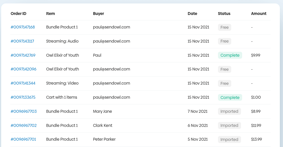This screenshot has width=283, height=147.
Task: Open order #0097147168 link
Action: (x=23, y=27)
